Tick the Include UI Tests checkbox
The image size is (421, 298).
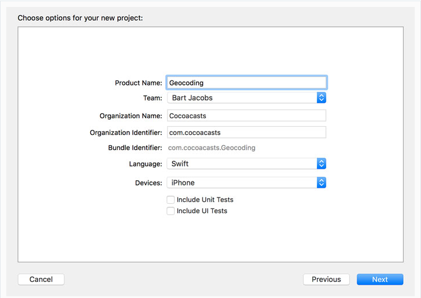pos(171,211)
